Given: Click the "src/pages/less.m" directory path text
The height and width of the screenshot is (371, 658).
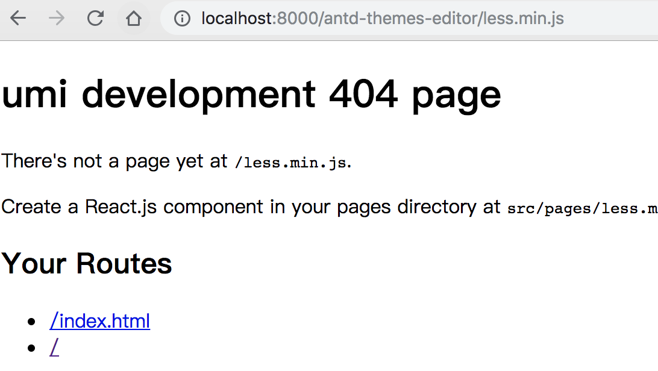Looking at the screenshot, I should coord(583,208).
